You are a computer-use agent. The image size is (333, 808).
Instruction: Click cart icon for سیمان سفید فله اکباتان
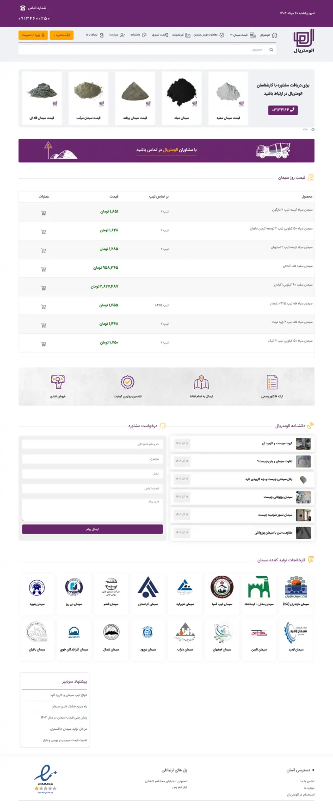pyautogui.click(x=43, y=269)
